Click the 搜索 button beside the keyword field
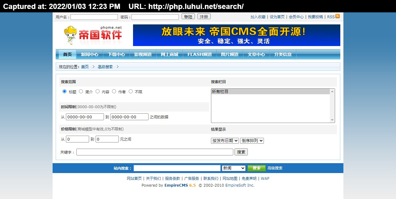Image resolution: width=396 pixels, height=199 pixels. pos(241,152)
